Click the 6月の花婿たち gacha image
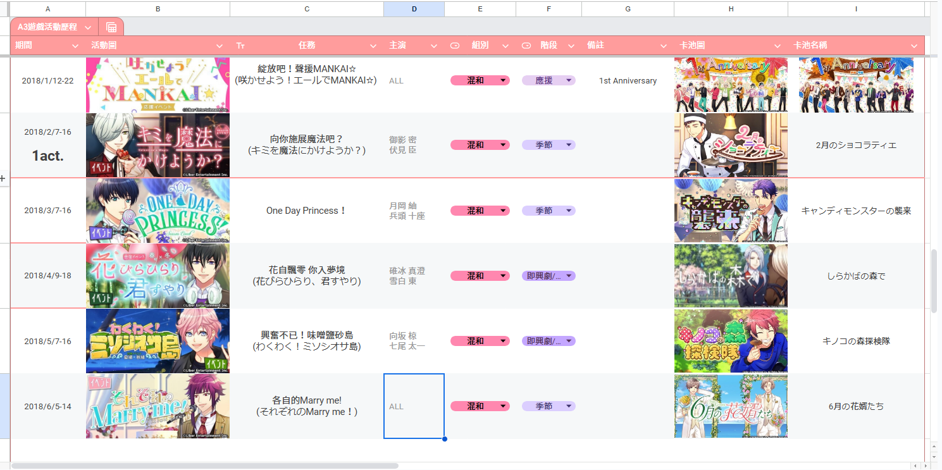942x470 pixels. (731, 406)
